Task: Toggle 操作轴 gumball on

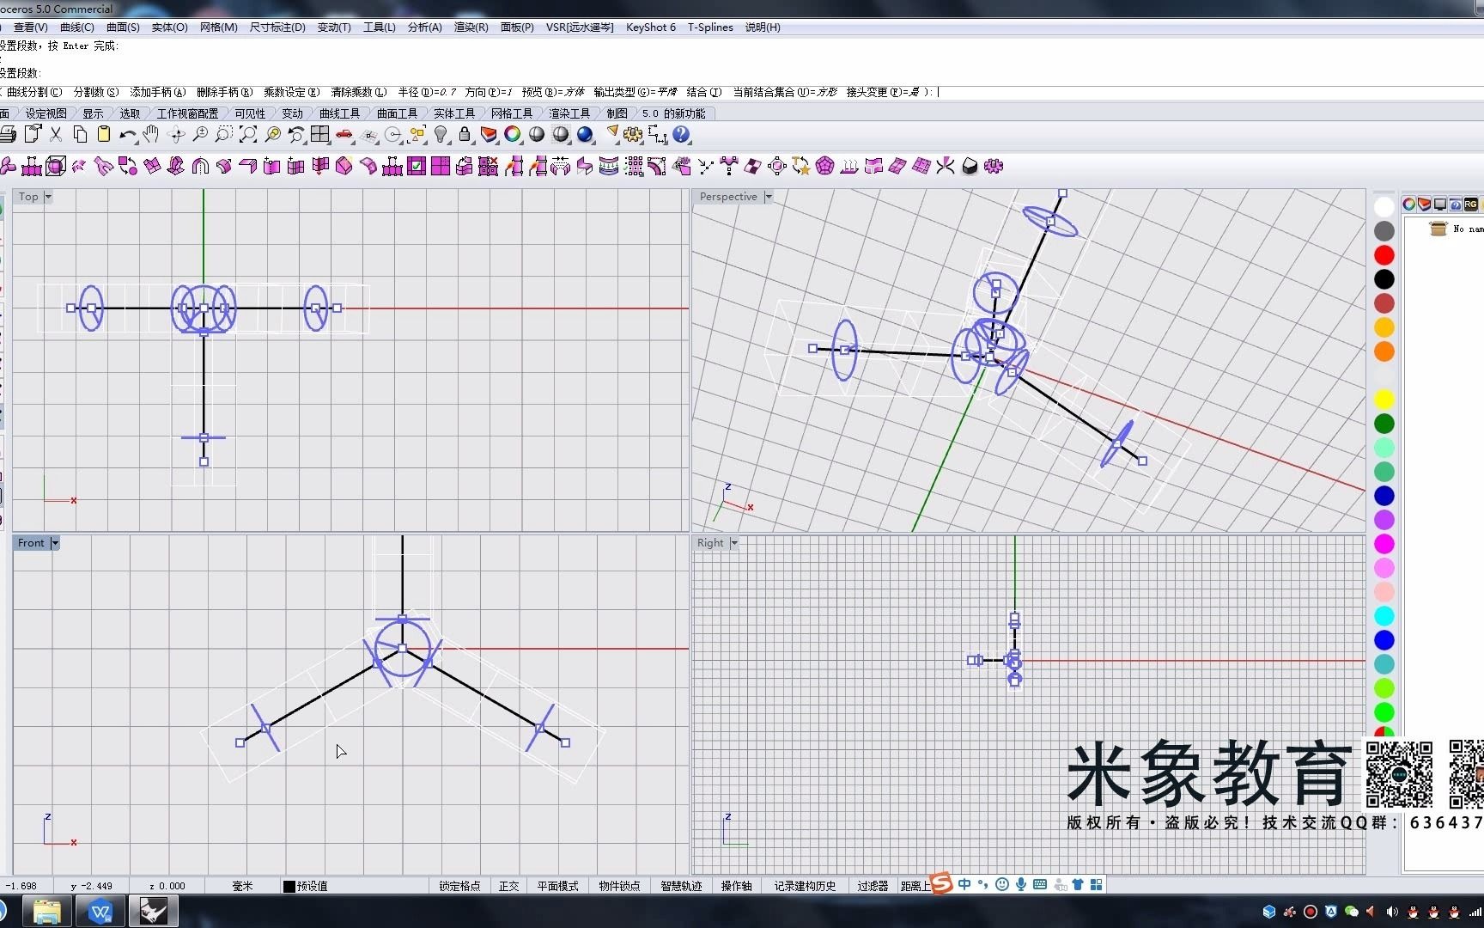Action: (737, 885)
